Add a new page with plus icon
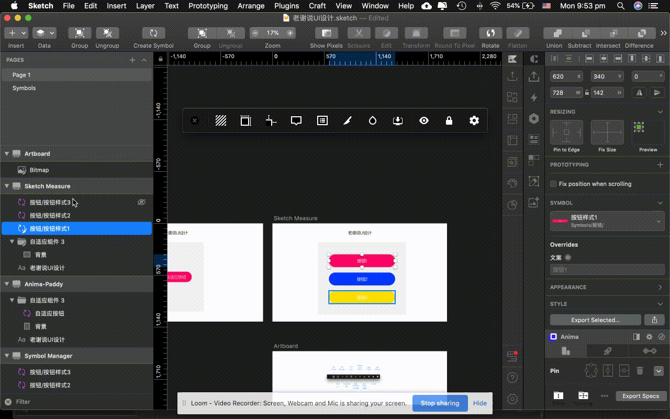 (x=132, y=60)
